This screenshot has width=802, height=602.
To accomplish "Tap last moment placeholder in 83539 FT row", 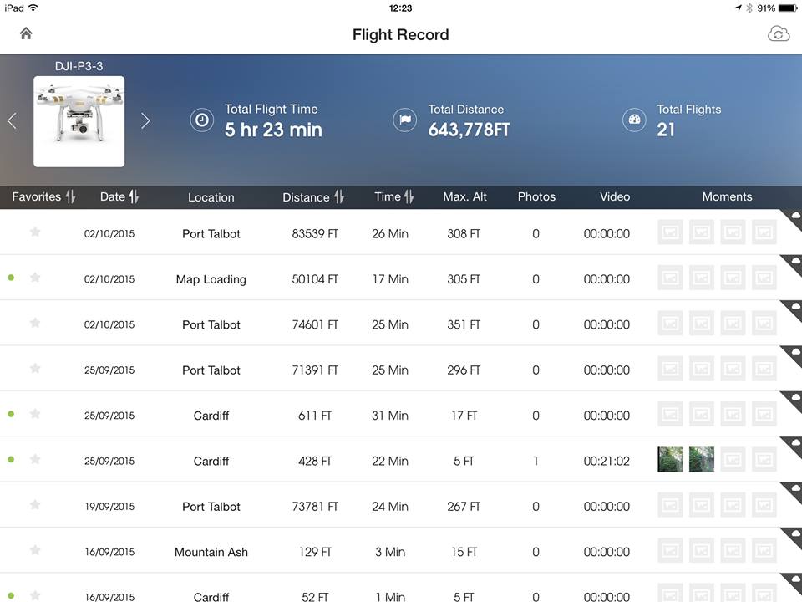I will (x=764, y=232).
